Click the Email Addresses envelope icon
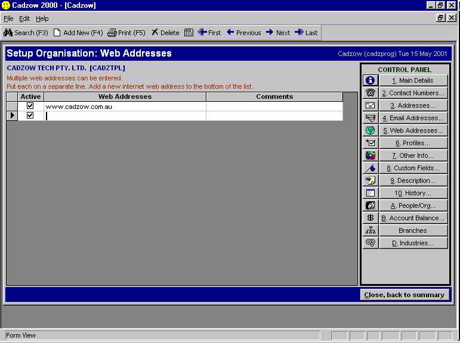This screenshot has height=343, width=460. 371,118
